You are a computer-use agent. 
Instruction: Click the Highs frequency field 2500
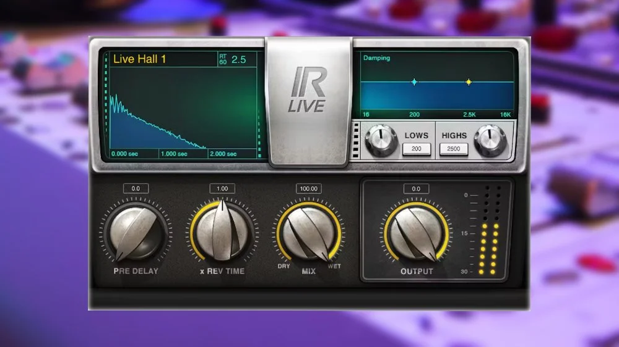(454, 149)
